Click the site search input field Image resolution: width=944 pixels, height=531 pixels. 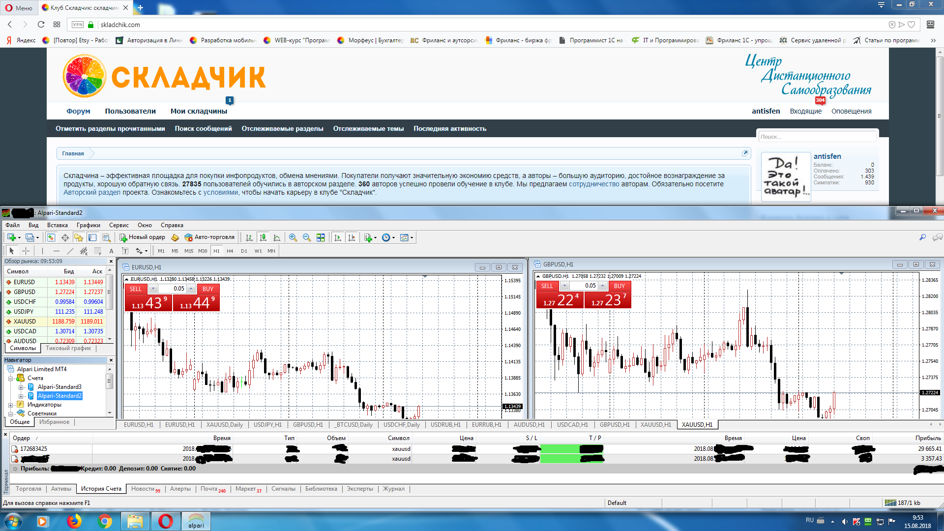[x=817, y=137]
